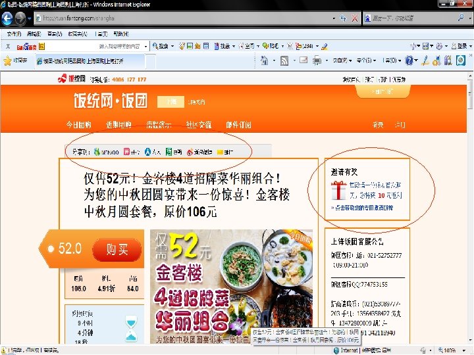Viewport: 474px width, 355px height.
Task: Open the zoom level 100% dropdown
Action: (x=463, y=350)
